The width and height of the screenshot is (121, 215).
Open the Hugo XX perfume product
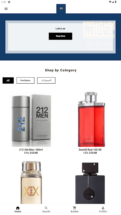(x=31, y=182)
